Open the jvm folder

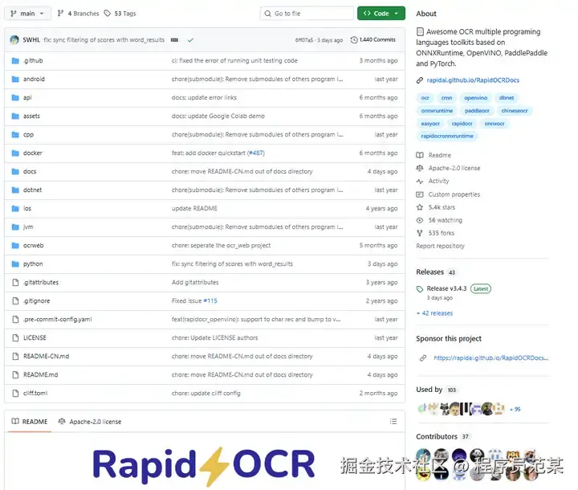28,227
